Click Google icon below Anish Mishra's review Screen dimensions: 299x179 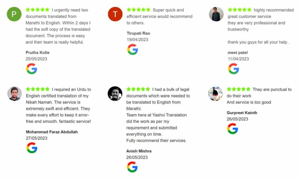click(x=132, y=167)
